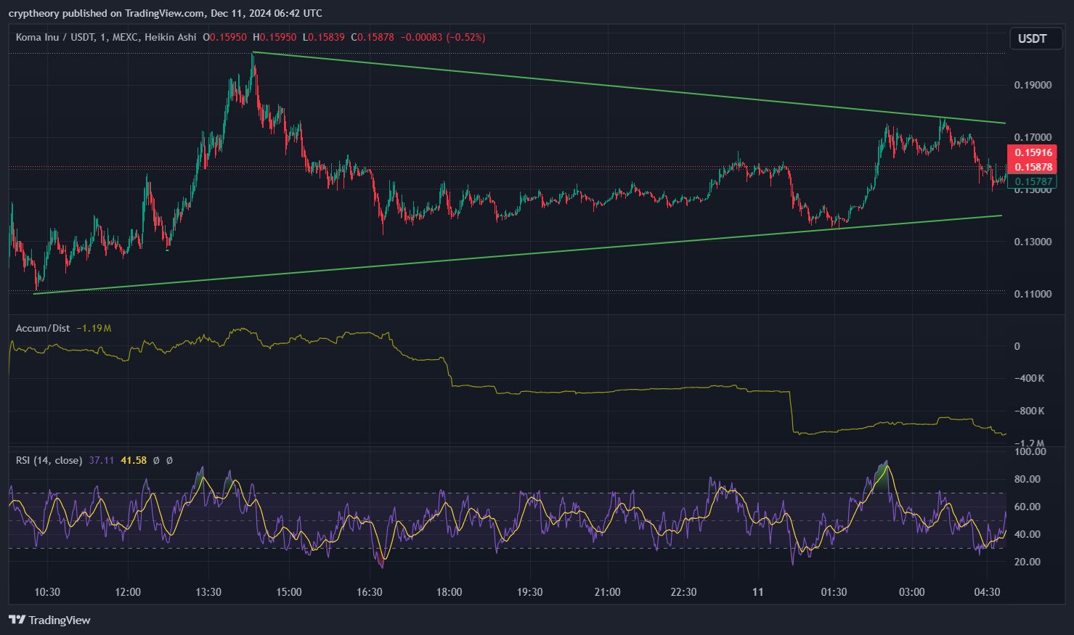Click the TradingView logo

pyautogui.click(x=49, y=620)
